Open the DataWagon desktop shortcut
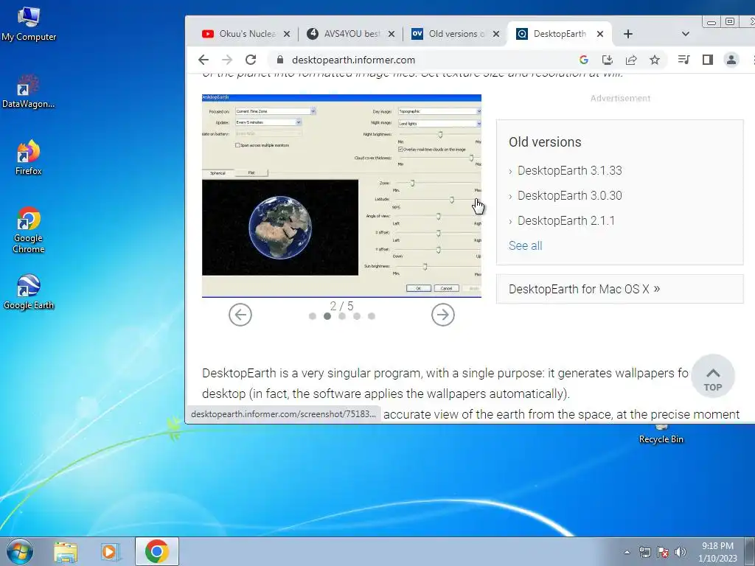This screenshot has width=755, height=566. (x=29, y=91)
